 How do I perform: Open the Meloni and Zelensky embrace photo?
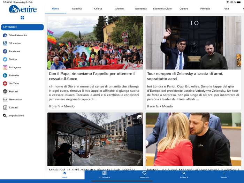tap(193, 139)
